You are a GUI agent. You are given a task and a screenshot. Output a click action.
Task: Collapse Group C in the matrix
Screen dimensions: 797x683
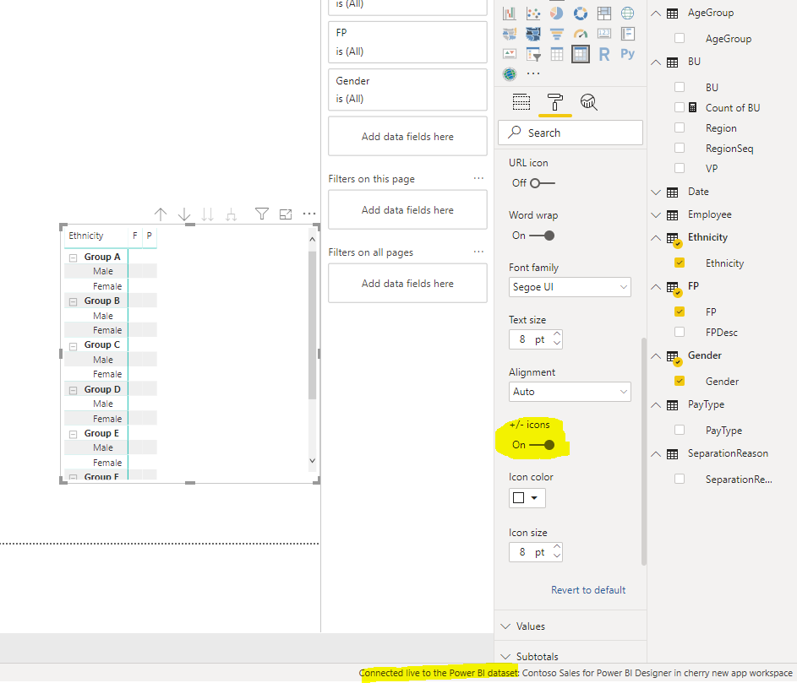pyautogui.click(x=74, y=346)
